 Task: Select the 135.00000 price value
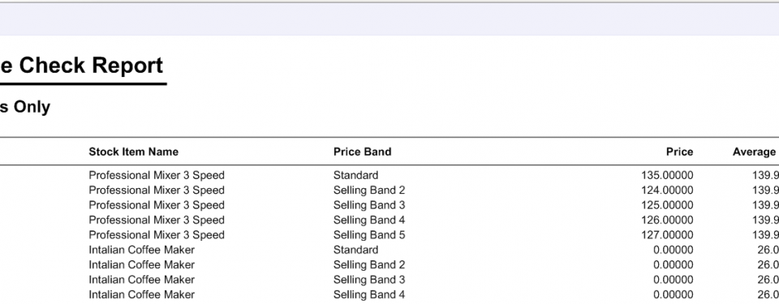click(x=667, y=175)
